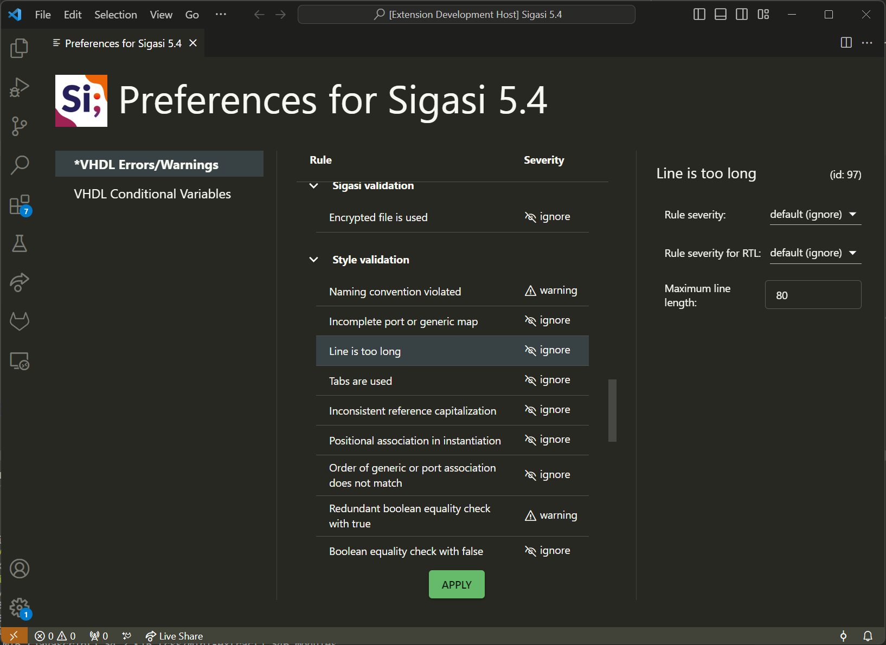Select Incomplete port or generic map rule
The height and width of the screenshot is (645, 886).
point(452,321)
